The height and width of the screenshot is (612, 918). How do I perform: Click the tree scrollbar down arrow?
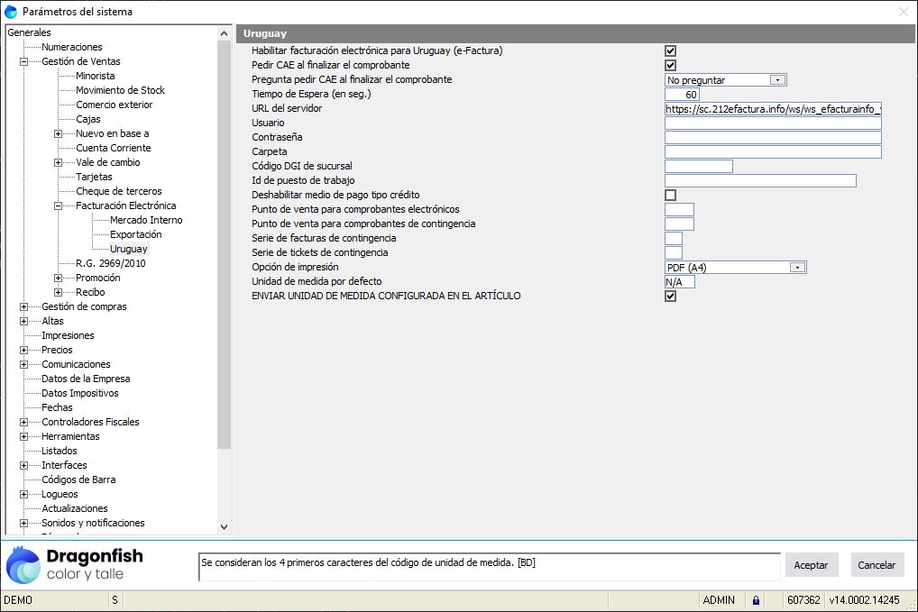pyautogui.click(x=224, y=527)
